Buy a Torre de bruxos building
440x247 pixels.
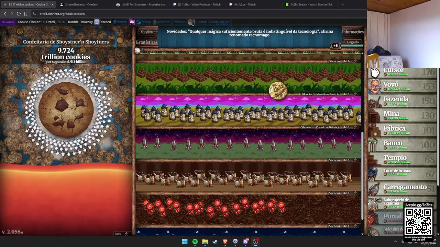tap(402, 174)
